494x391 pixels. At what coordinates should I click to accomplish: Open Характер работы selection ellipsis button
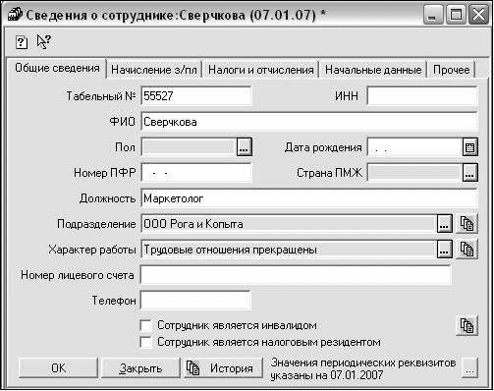pyautogui.click(x=445, y=250)
